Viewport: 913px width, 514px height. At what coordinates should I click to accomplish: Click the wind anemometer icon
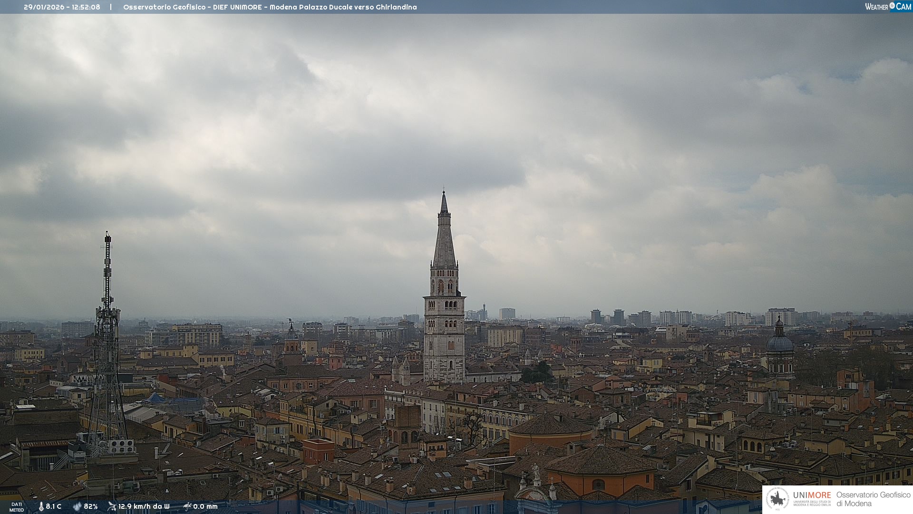(112, 506)
